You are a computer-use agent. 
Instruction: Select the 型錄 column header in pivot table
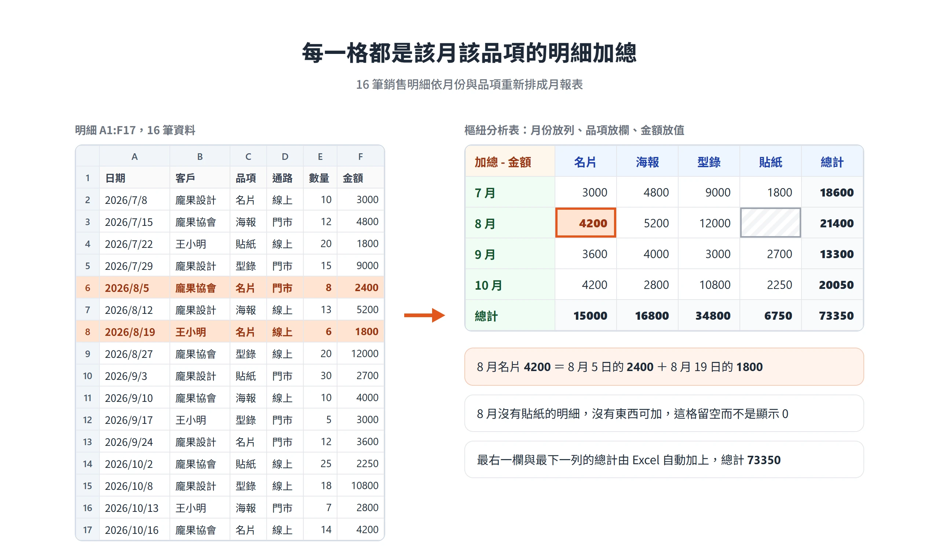pyautogui.click(x=709, y=161)
